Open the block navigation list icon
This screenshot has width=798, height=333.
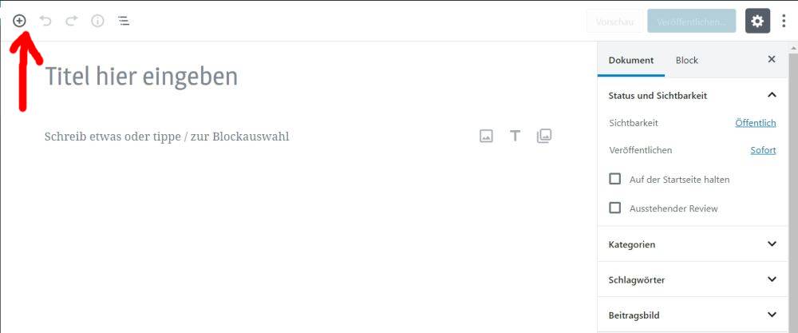124,21
